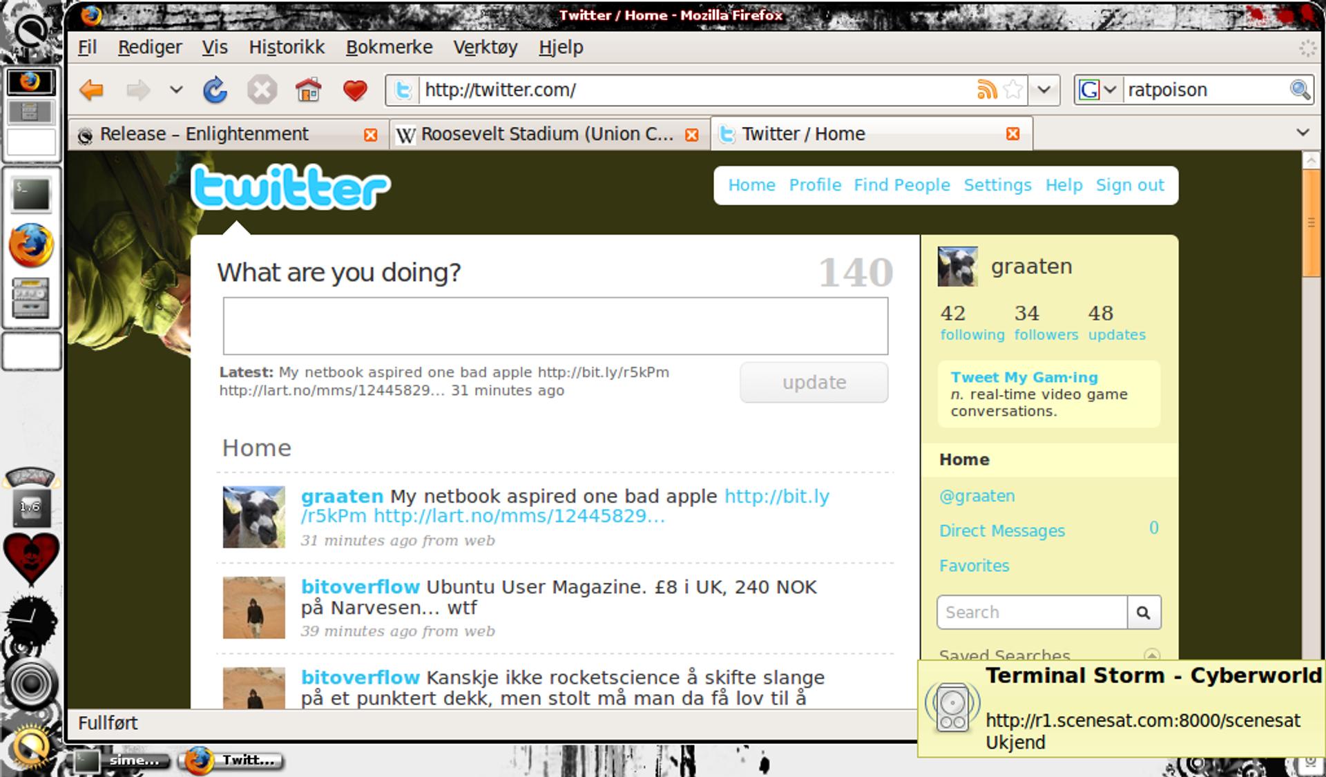Open the Historikk menu
This screenshot has width=1326, height=777.
[287, 47]
